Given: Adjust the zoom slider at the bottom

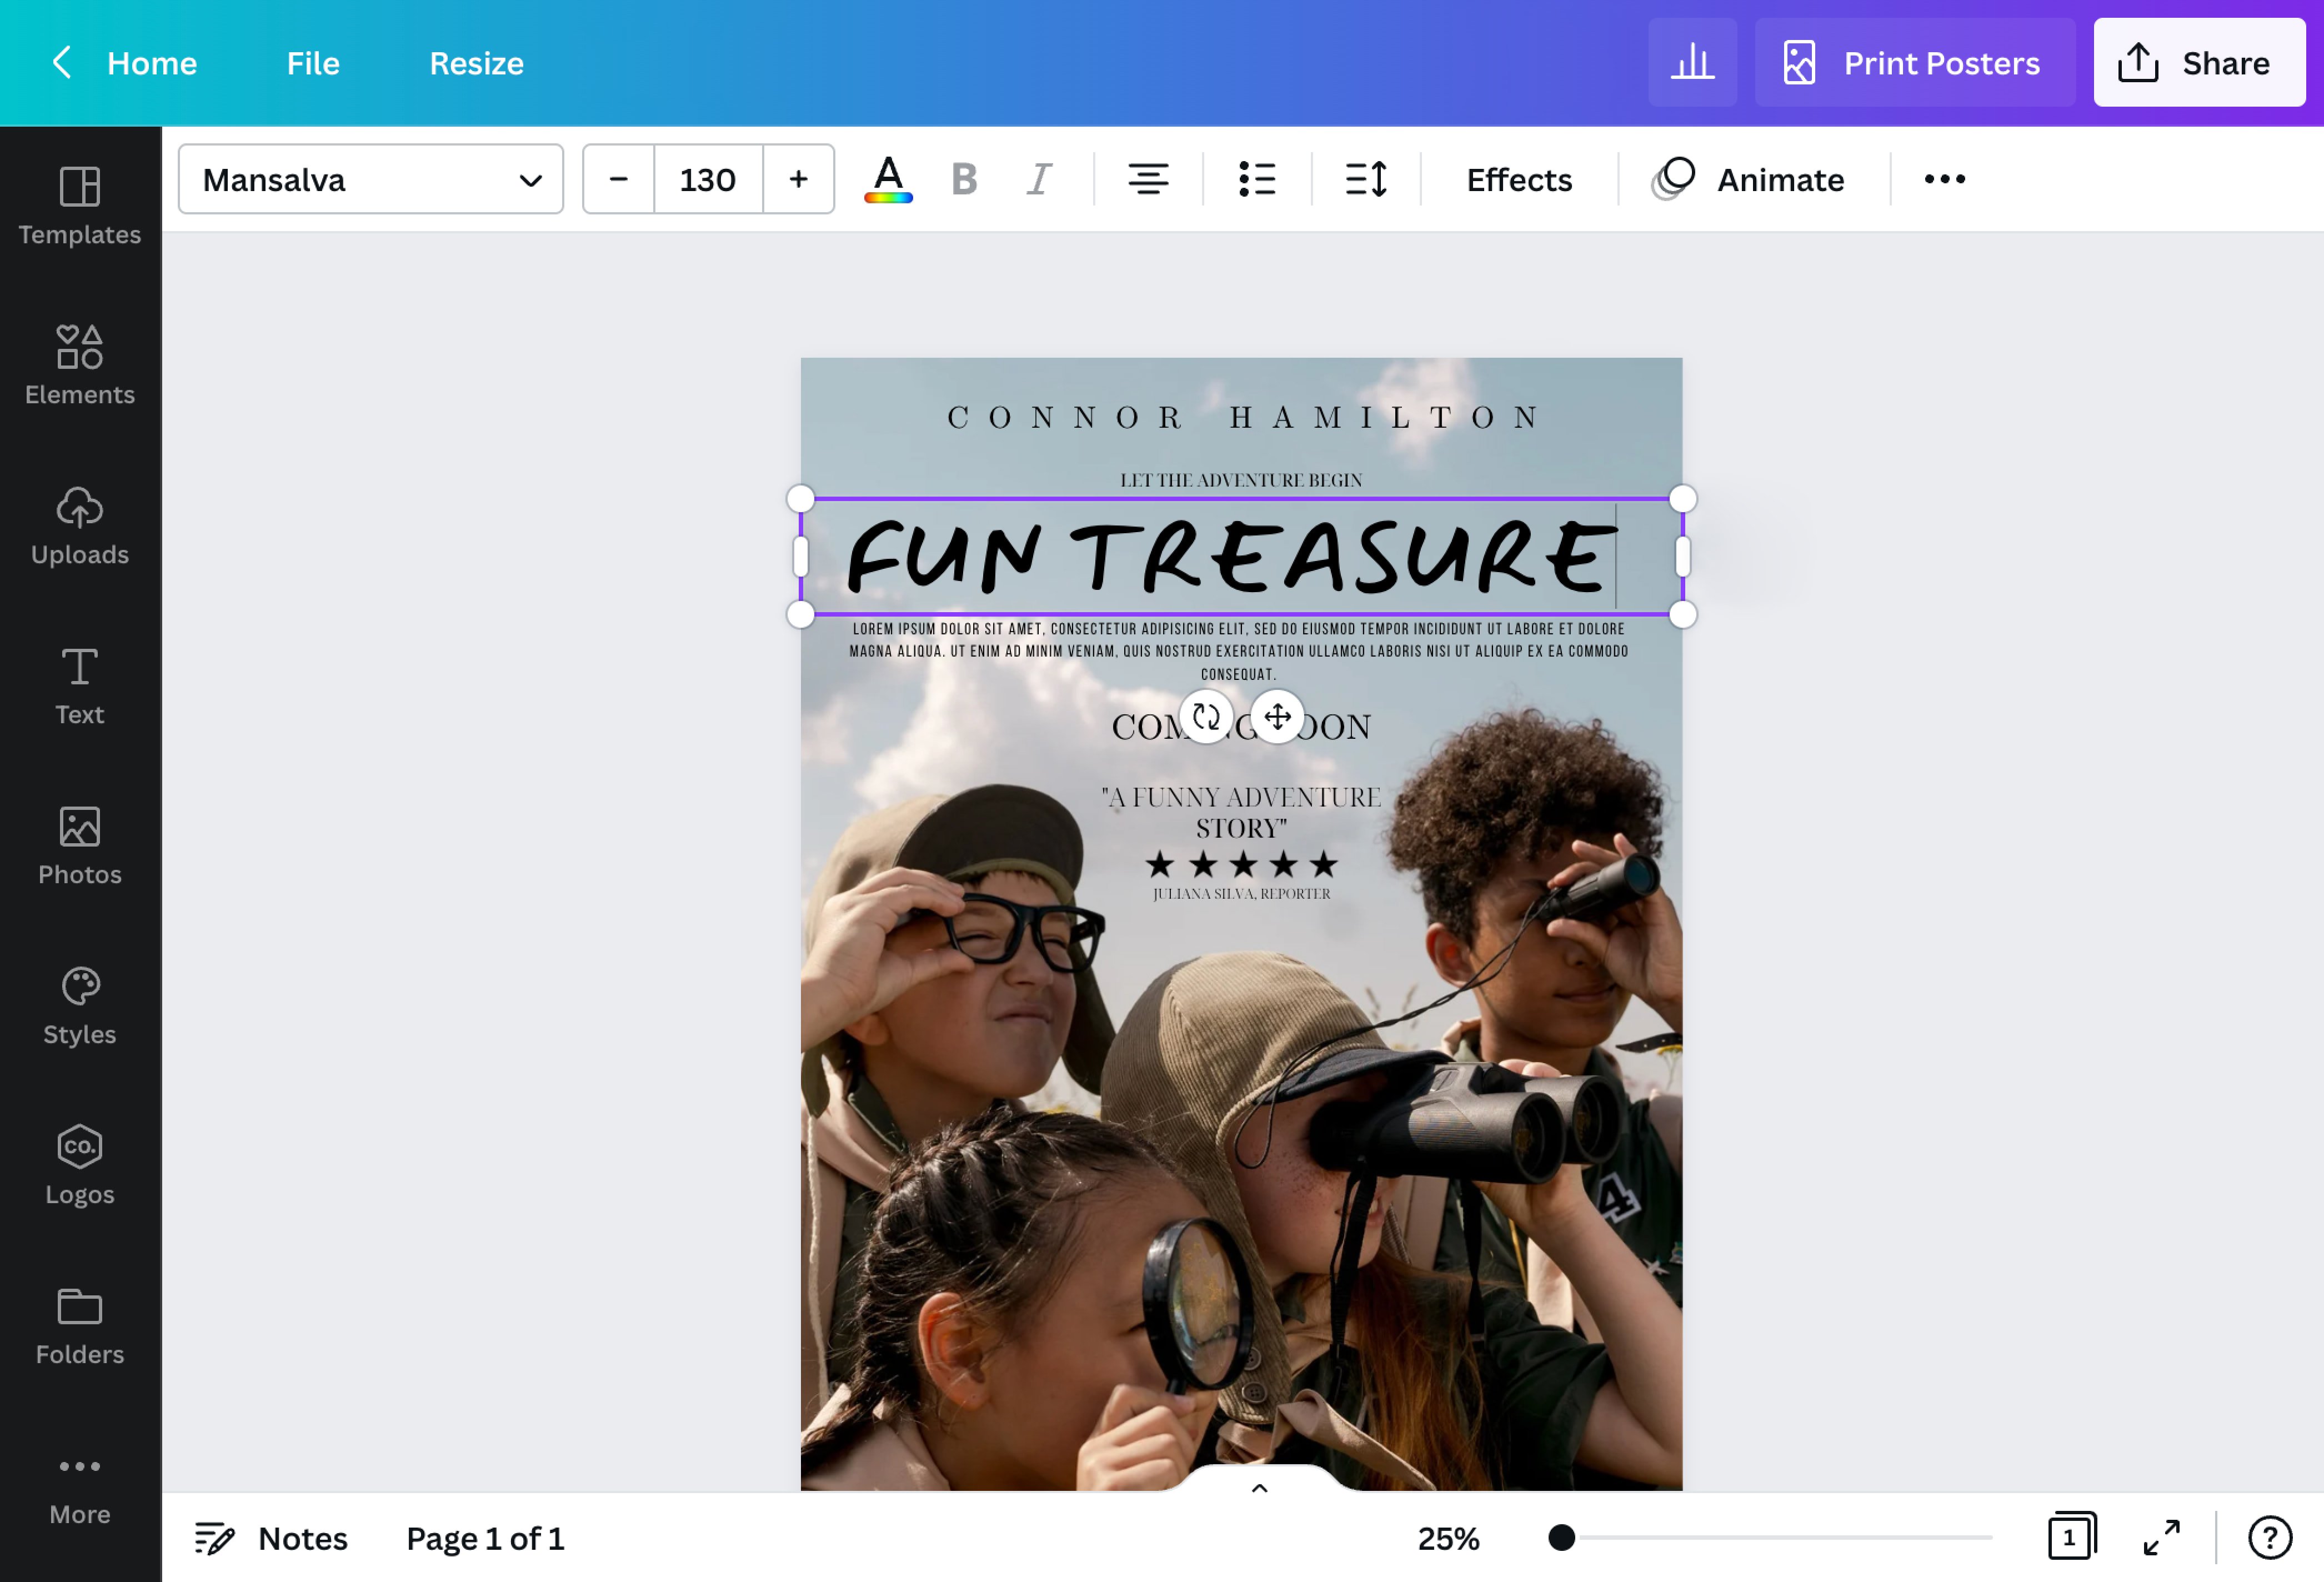Looking at the screenshot, I should point(1562,1539).
